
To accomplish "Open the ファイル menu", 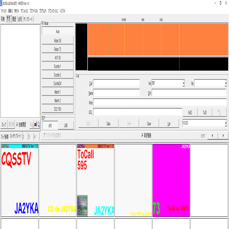I will pyautogui.click(x=4, y=11).
